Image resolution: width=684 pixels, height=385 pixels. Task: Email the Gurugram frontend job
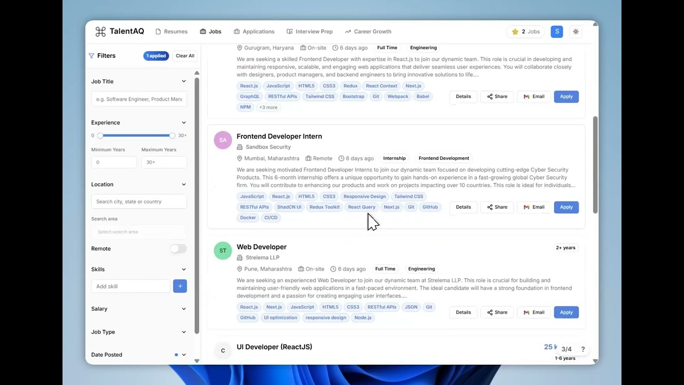tap(534, 96)
